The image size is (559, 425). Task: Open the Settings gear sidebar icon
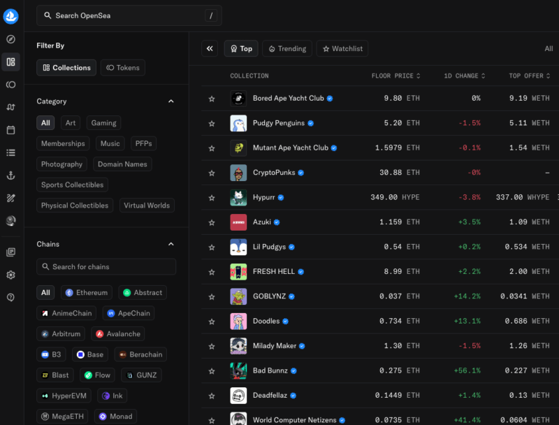pyautogui.click(x=10, y=275)
